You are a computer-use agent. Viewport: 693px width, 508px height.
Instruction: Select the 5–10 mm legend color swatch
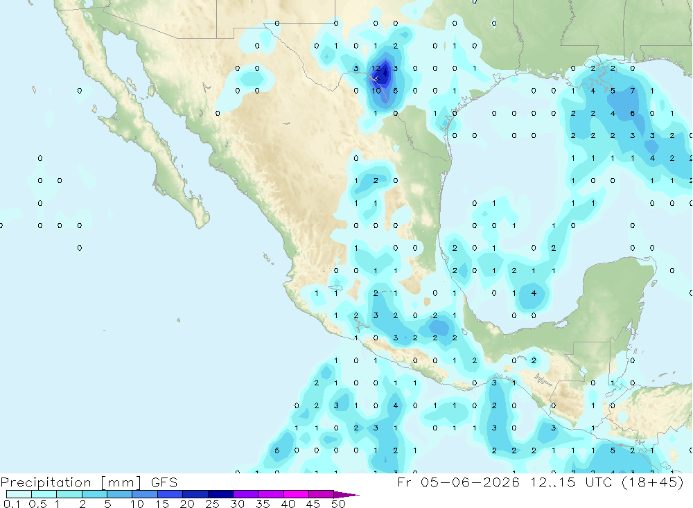[x=119, y=494]
